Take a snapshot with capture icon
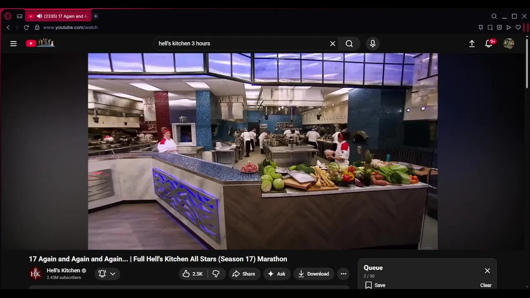This screenshot has height=298, width=530. tap(490, 27)
